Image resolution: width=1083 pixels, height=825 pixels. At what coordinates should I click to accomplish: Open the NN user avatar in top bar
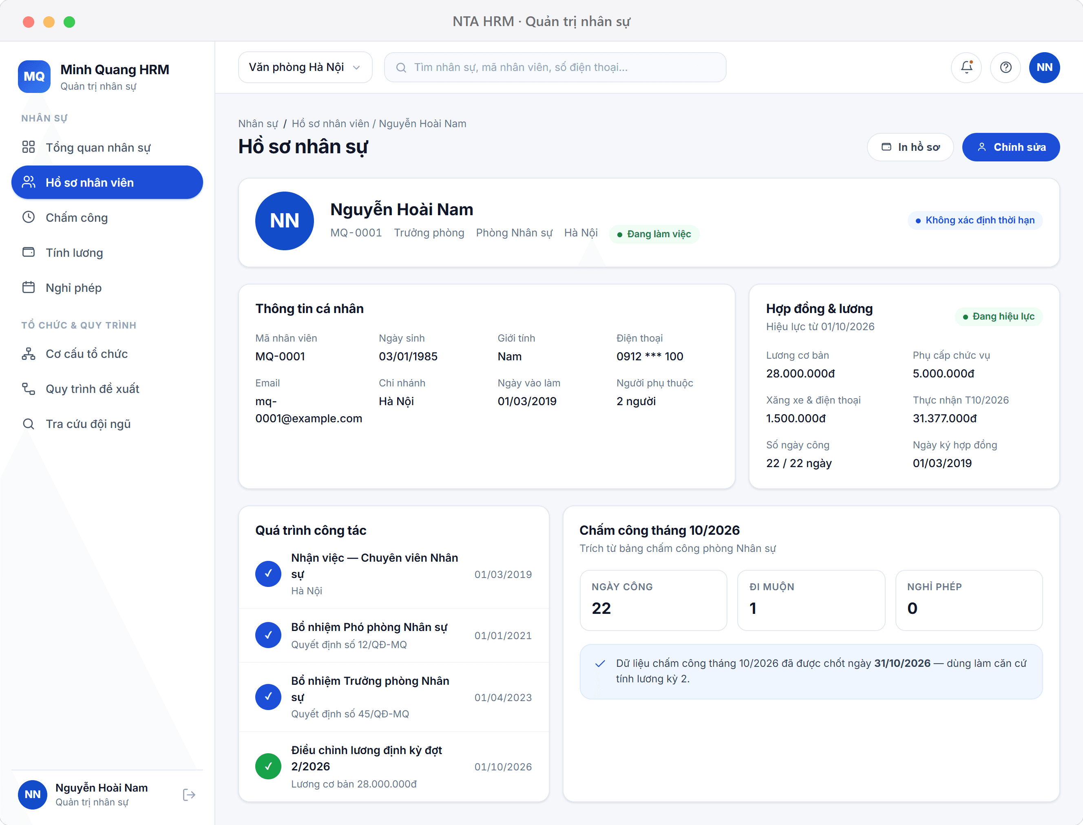click(x=1044, y=67)
